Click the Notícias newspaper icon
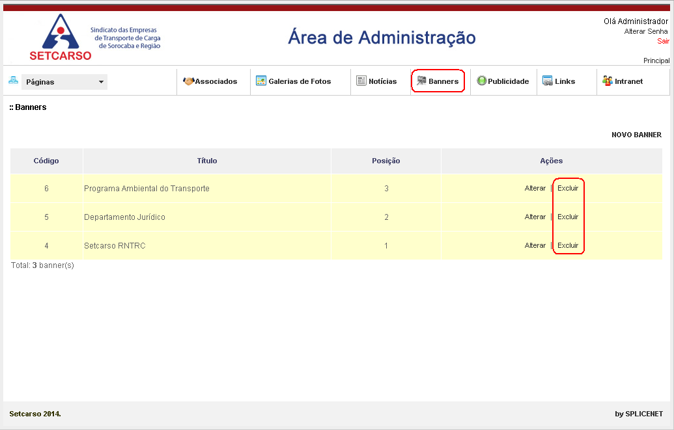This screenshot has height=430, width=674. 361,81
